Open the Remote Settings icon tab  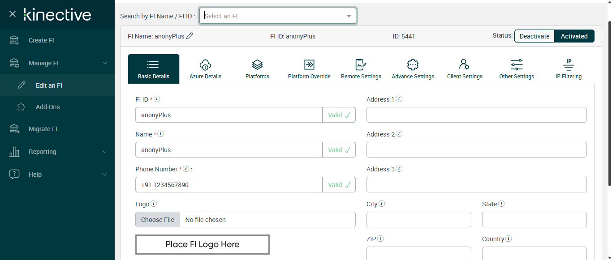coord(361,69)
